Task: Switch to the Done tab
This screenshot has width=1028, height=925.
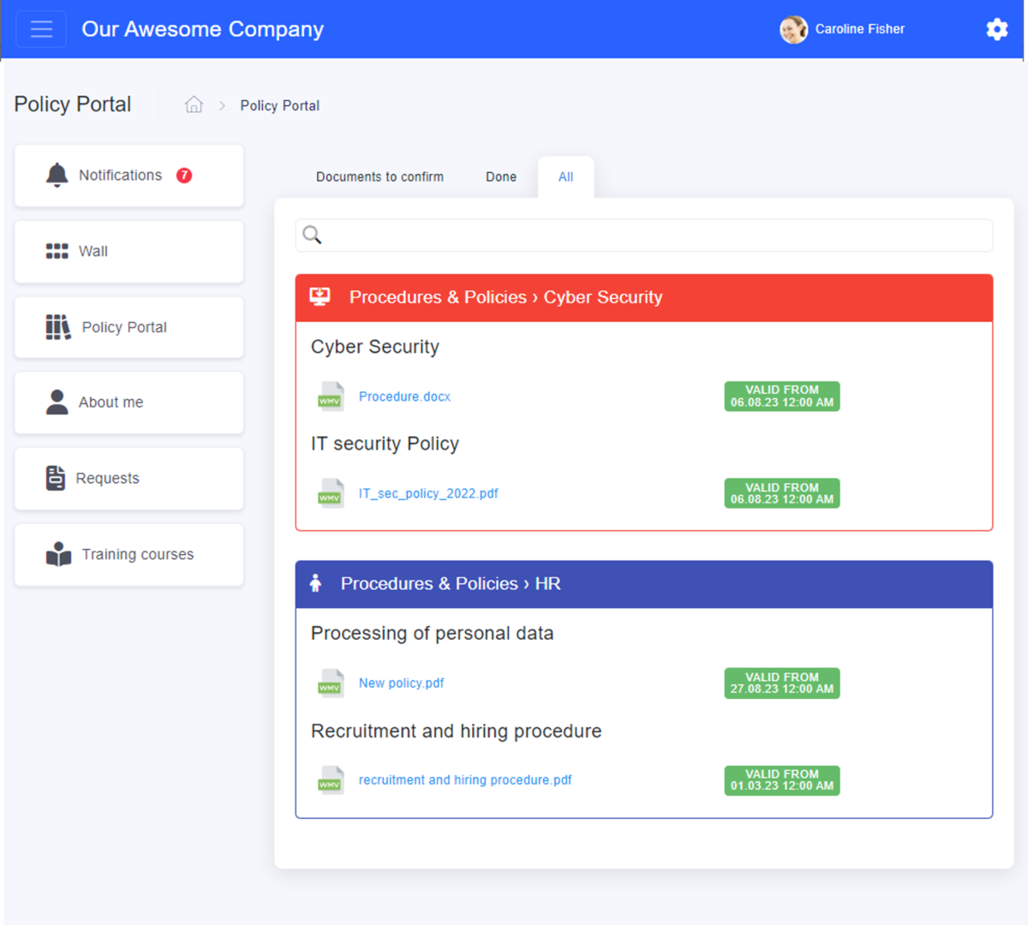Action: click(501, 176)
